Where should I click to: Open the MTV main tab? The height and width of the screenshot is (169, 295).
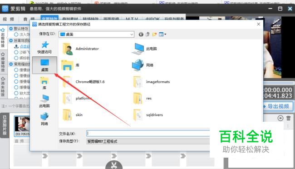tap(132, 19)
